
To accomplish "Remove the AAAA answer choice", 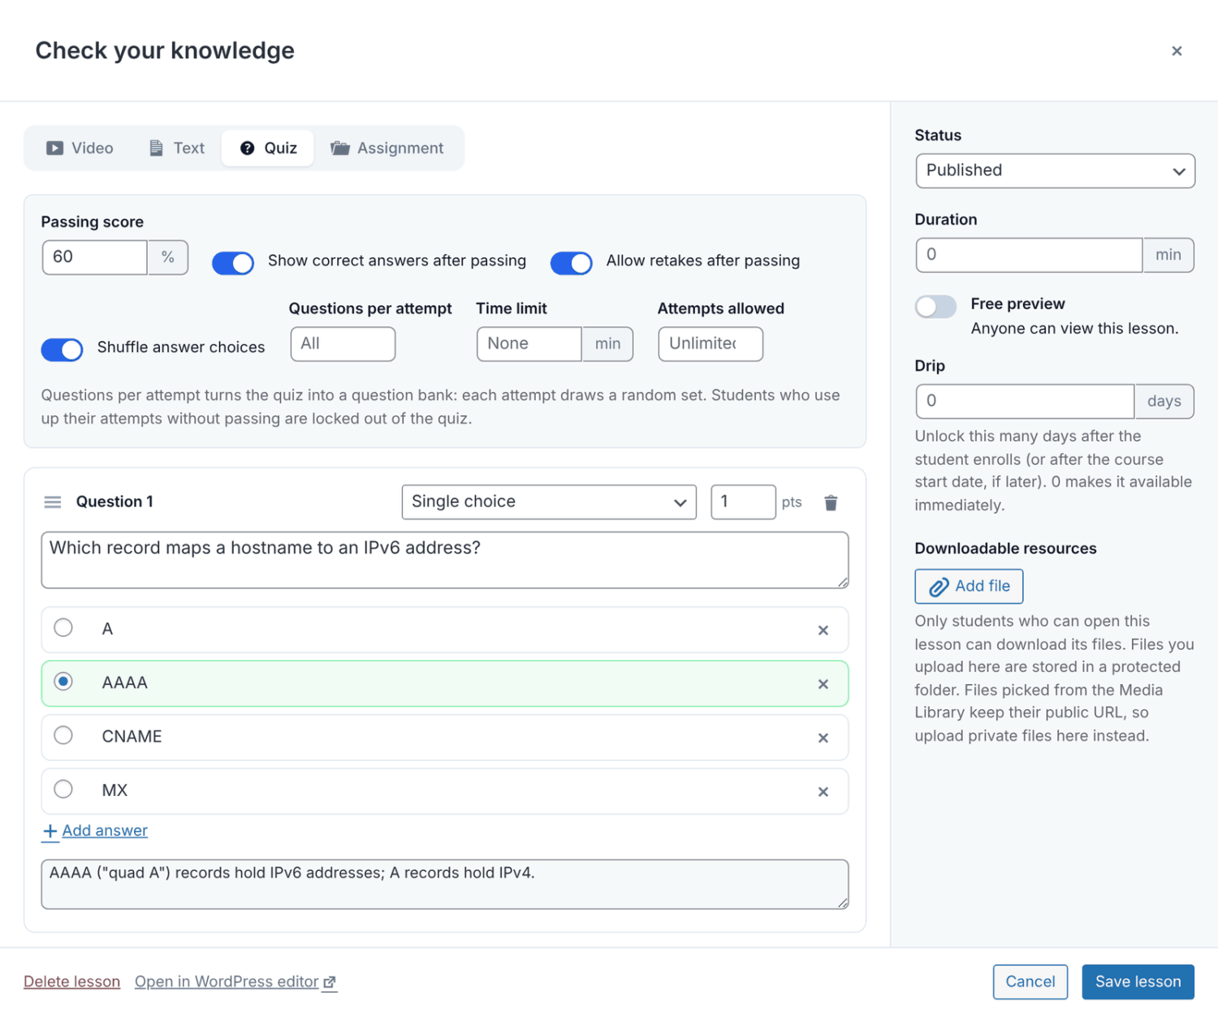I will [x=823, y=684].
